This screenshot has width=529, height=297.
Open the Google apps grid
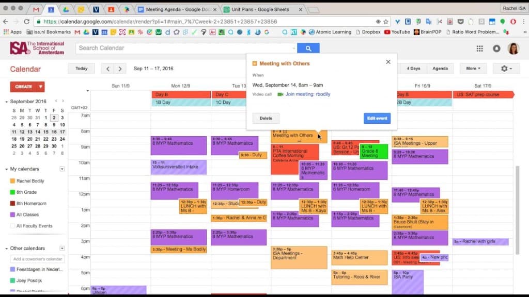pos(479,48)
